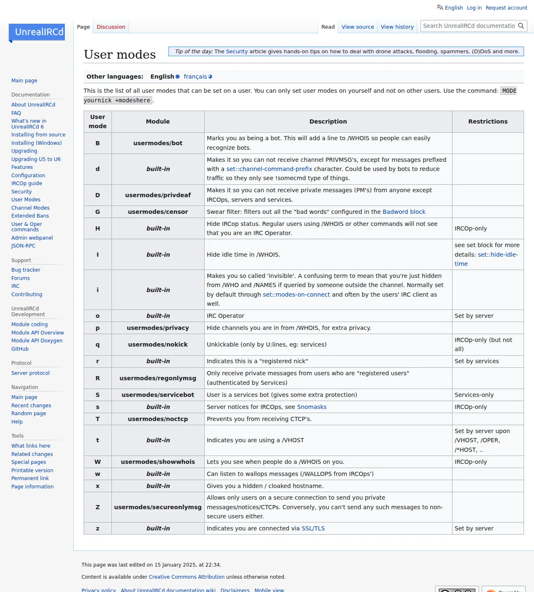The height and width of the screenshot is (592, 534).
Task: Open a Random page
Action: click(29, 414)
